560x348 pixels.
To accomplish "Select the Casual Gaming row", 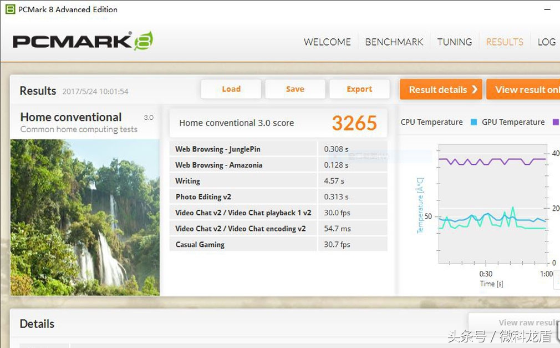I will coord(278,244).
